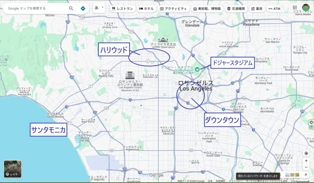This screenshot has height=183, width=314.
Task: Click the パサデナ Pasadena label
Action: click(x=251, y=23)
